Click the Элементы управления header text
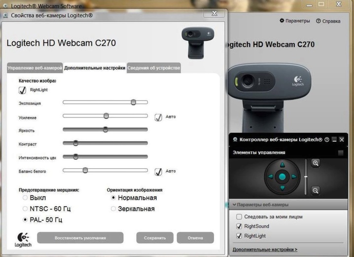Image resolution: width=354 pixels, height=257 pixels. (259, 152)
